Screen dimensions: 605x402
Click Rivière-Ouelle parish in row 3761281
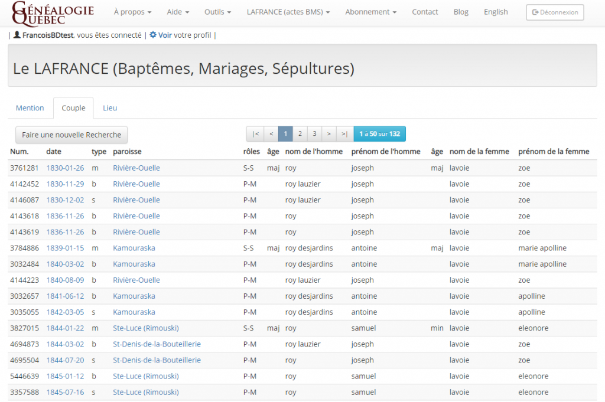(136, 168)
